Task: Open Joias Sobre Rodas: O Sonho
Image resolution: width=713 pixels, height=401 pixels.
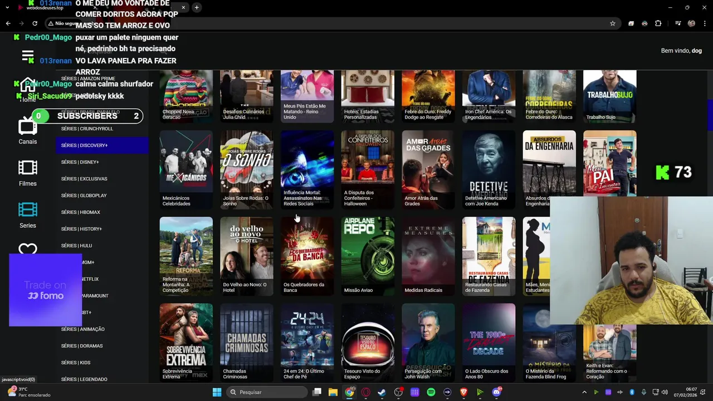Action: click(247, 170)
